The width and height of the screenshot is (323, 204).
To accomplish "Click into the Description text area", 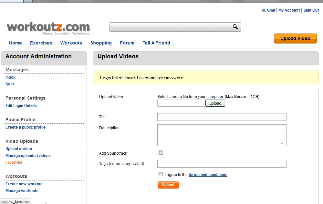I will click(x=222, y=135).
